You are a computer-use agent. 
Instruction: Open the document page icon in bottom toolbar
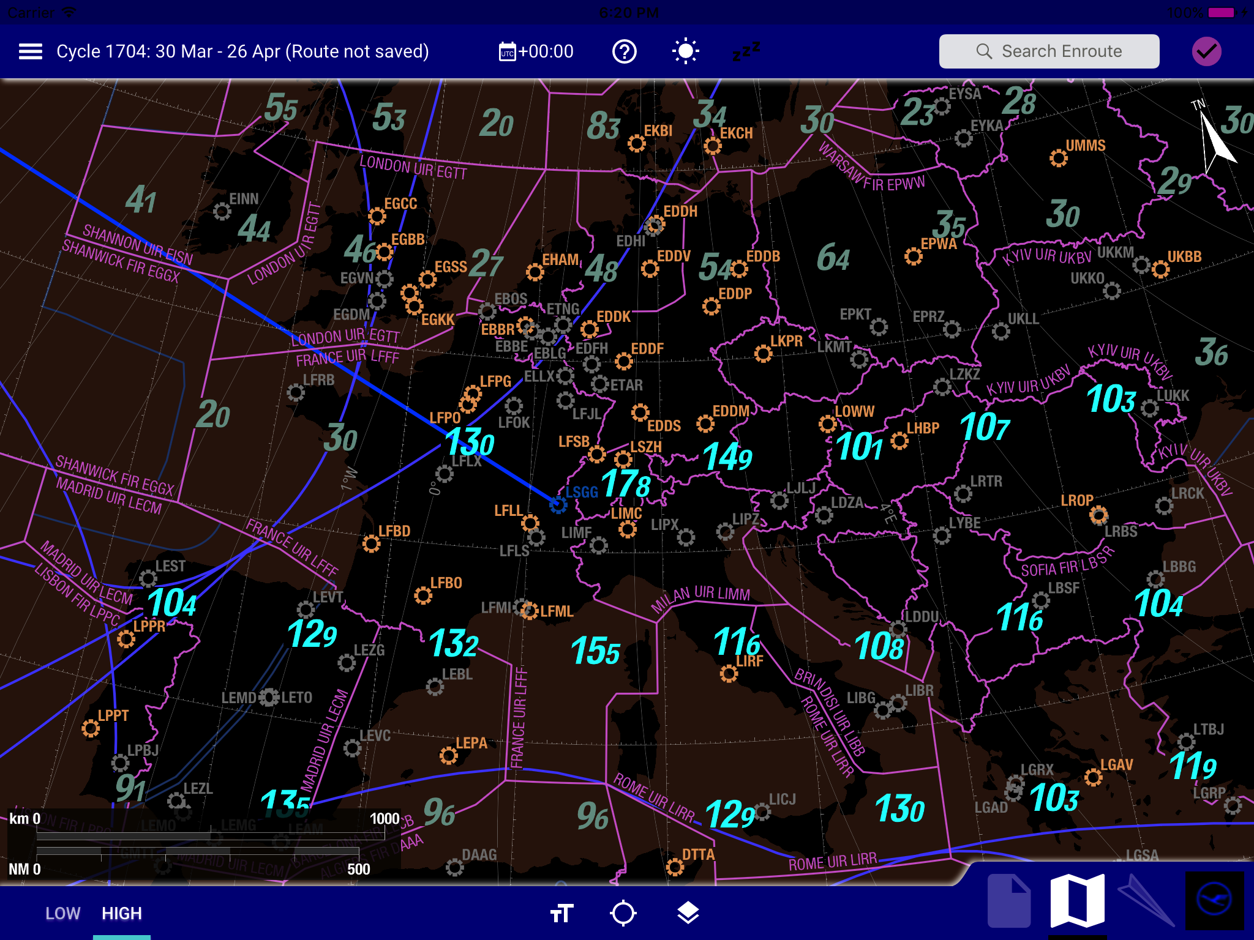tap(1009, 902)
